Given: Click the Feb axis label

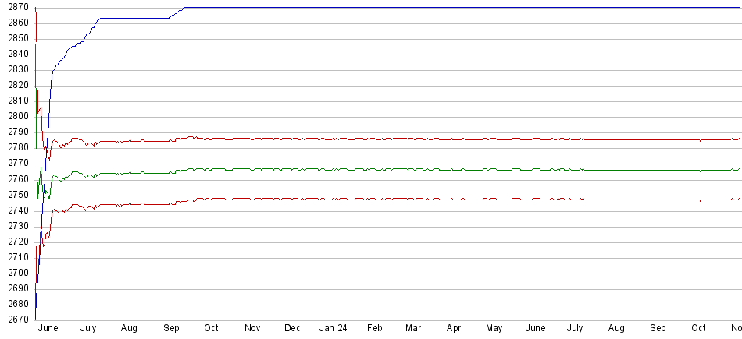Looking at the screenshot, I should 374,328.
